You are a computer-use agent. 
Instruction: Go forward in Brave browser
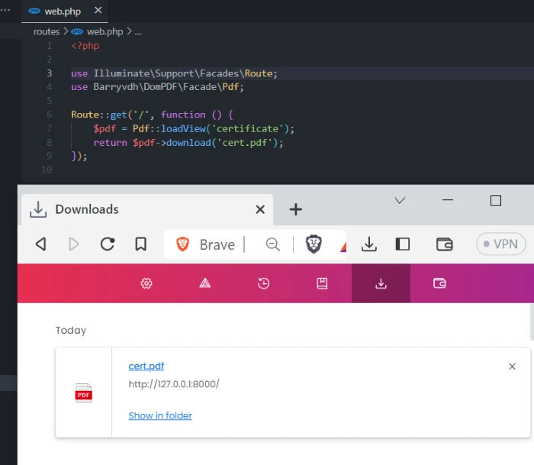coord(73,244)
